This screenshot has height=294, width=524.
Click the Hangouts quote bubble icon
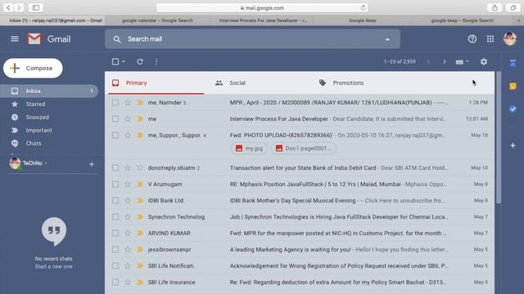pos(54,231)
